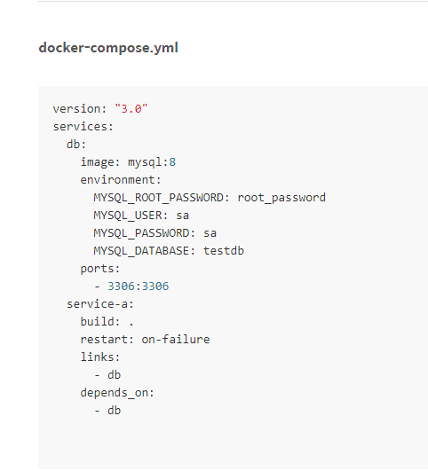
Task: Click the testdb database value
Action: pos(224,251)
